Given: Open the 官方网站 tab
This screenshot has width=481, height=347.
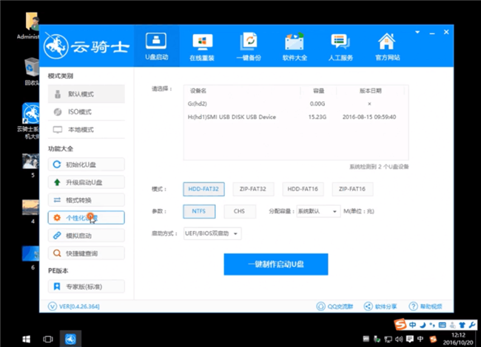Looking at the screenshot, I should [387, 47].
